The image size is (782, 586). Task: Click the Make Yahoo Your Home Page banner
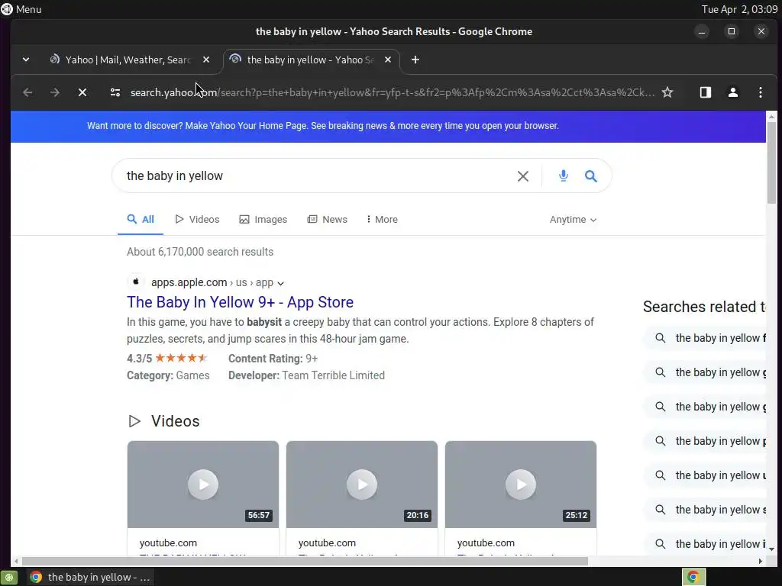pos(323,126)
